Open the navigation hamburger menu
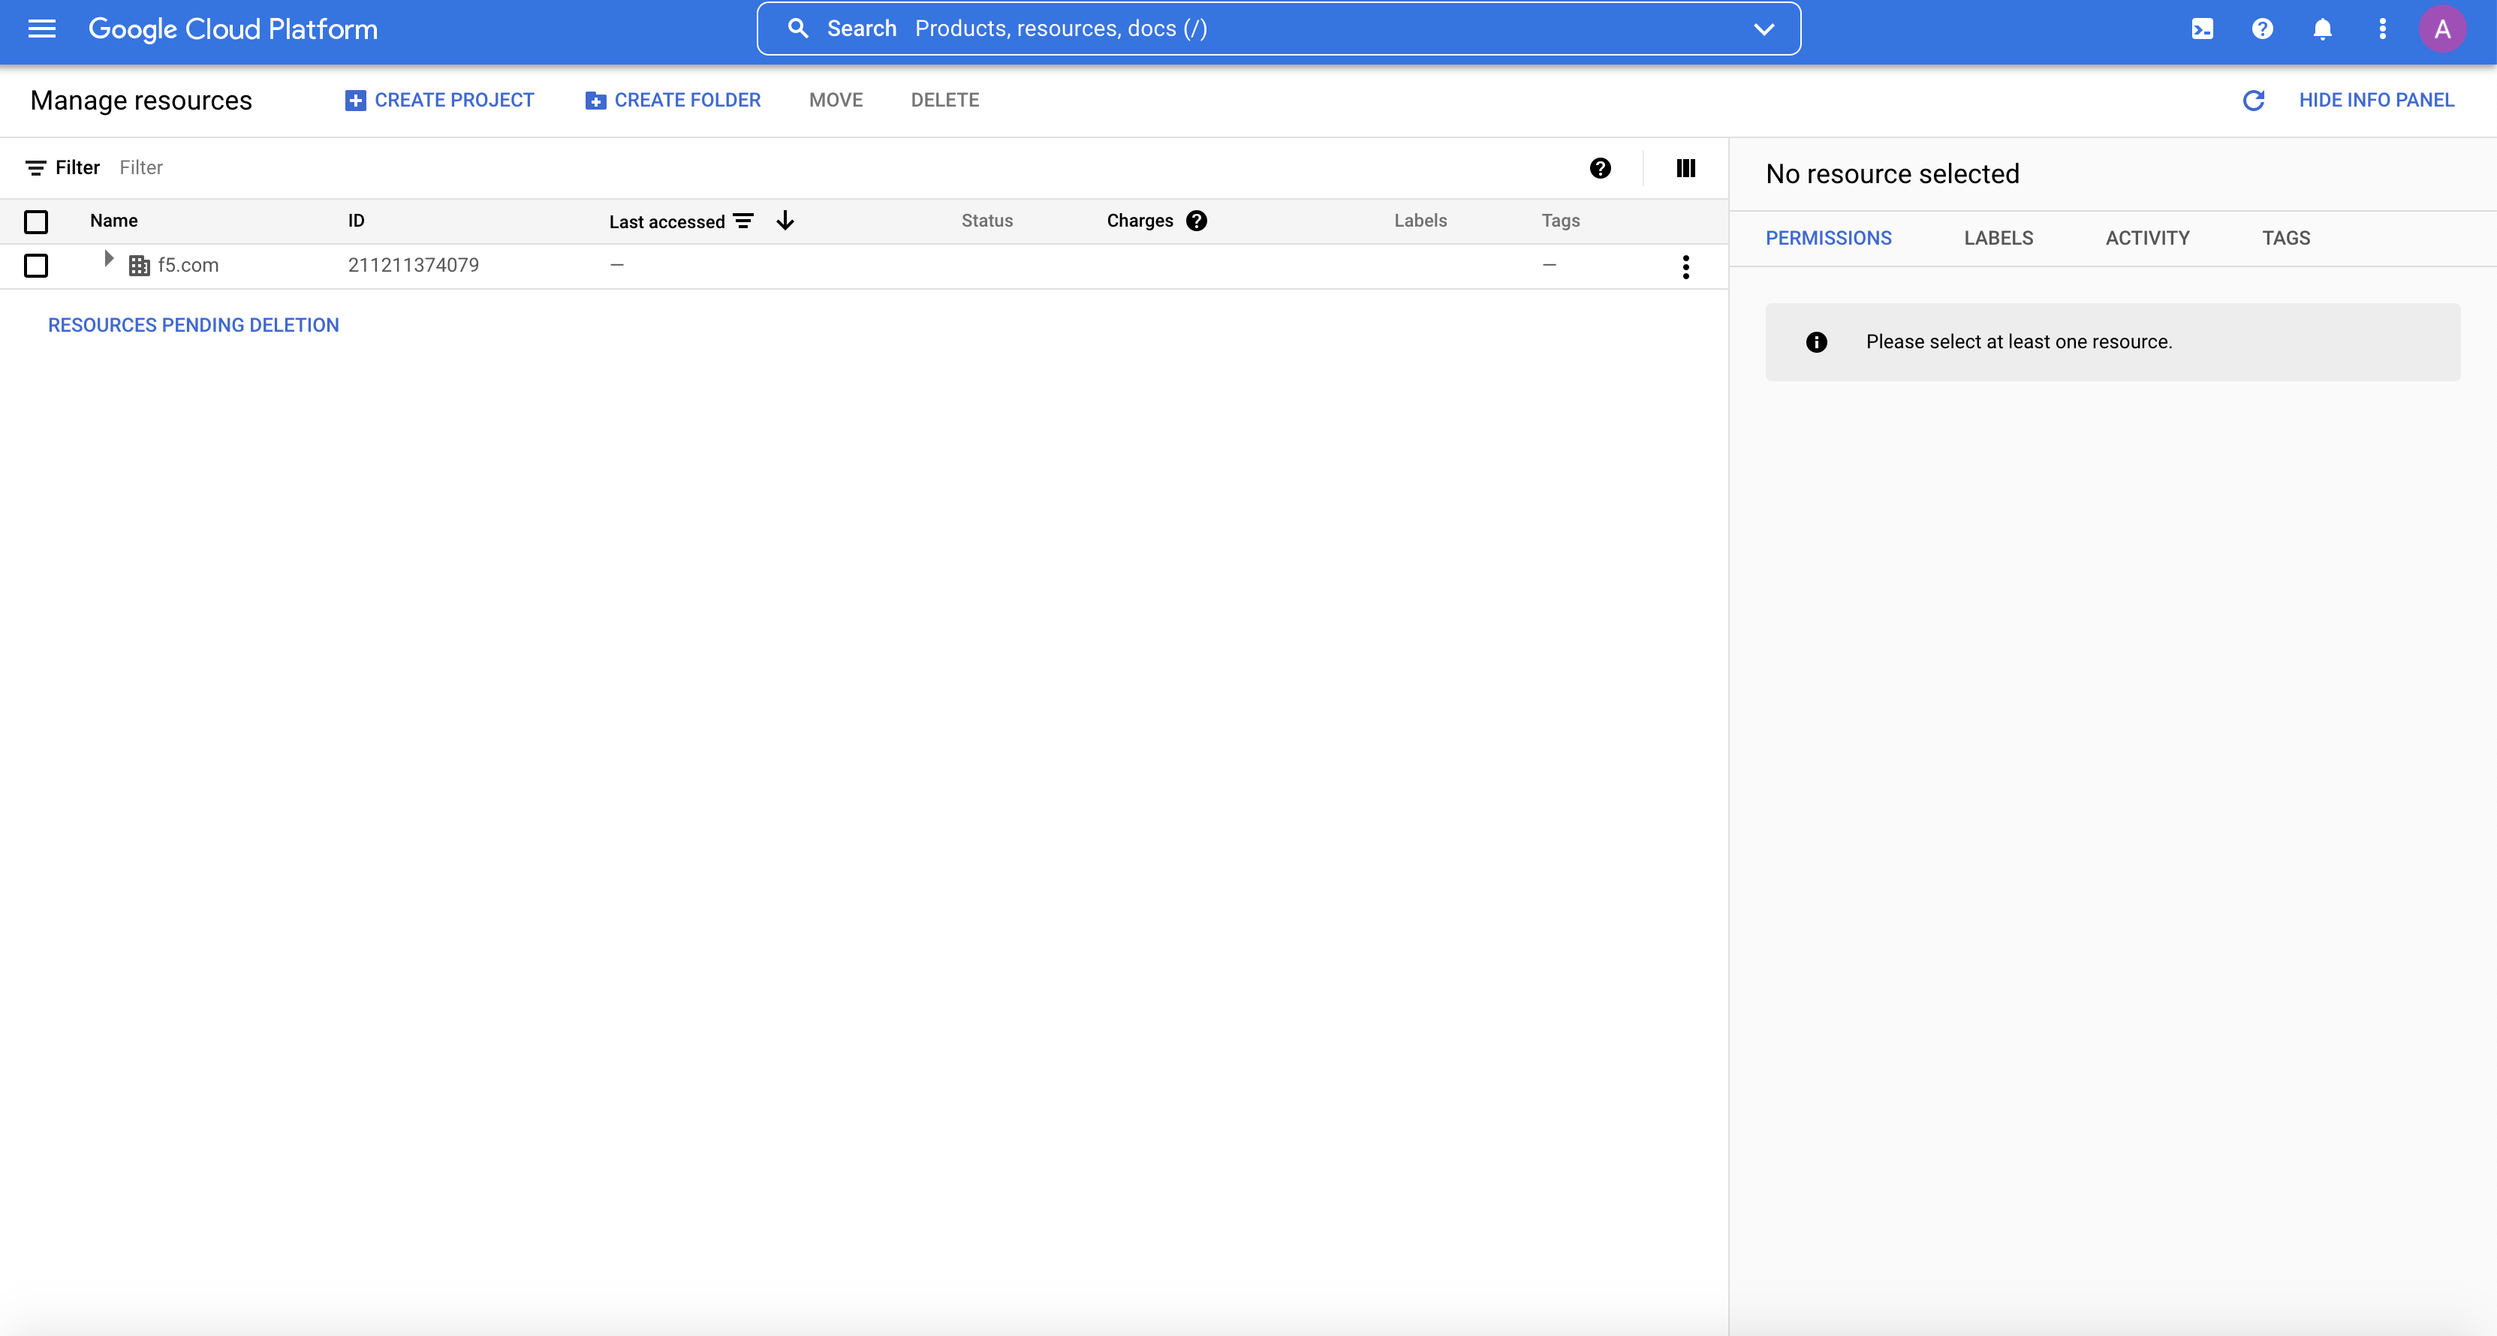The width and height of the screenshot is (2497, 1336). click(x=43, y=29)
